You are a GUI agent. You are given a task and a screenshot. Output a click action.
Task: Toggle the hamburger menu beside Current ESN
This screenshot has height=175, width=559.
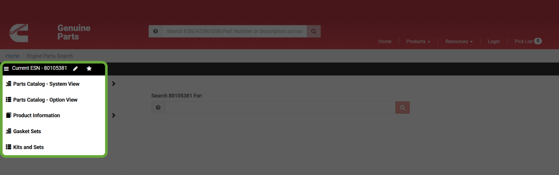6,69
